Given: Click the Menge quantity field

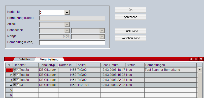Looking at the screenshot, I should (54, 37).
